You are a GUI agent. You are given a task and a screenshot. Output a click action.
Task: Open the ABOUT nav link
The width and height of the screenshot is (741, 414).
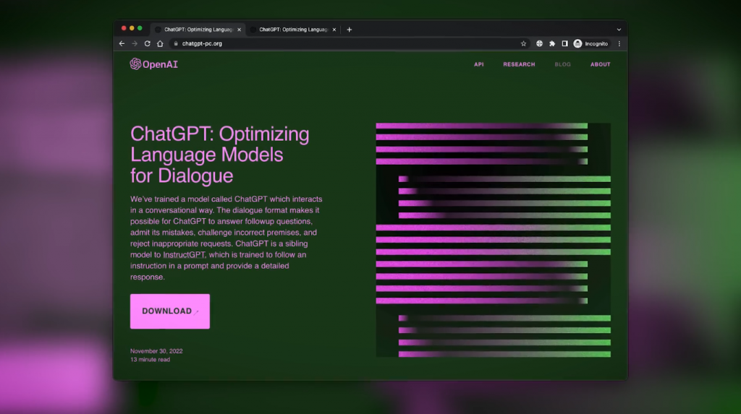pyautogui.click(x=600, y=64)
